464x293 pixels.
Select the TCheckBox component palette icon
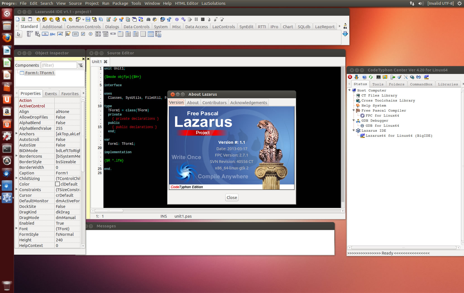tap(83, 34)
